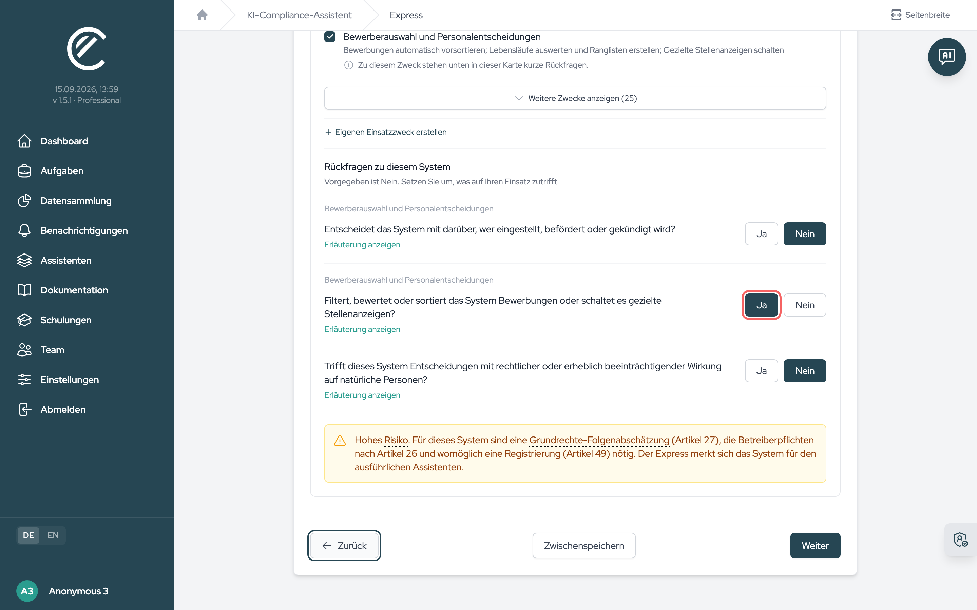Switch language to EN

tap(53, 535)
